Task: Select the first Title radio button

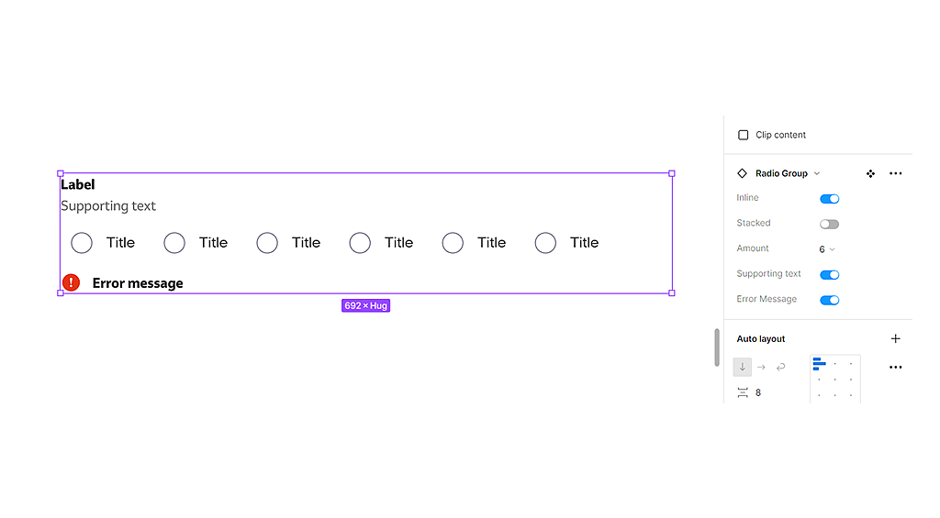Action: coord(82,243)
